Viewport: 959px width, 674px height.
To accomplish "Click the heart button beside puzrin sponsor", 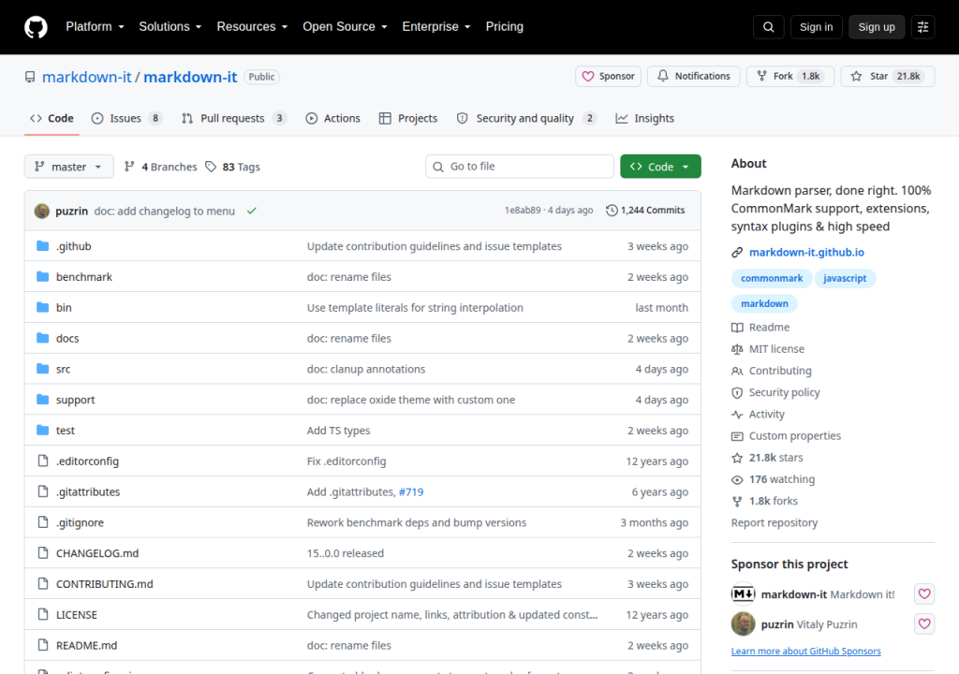I will [924, 623].
